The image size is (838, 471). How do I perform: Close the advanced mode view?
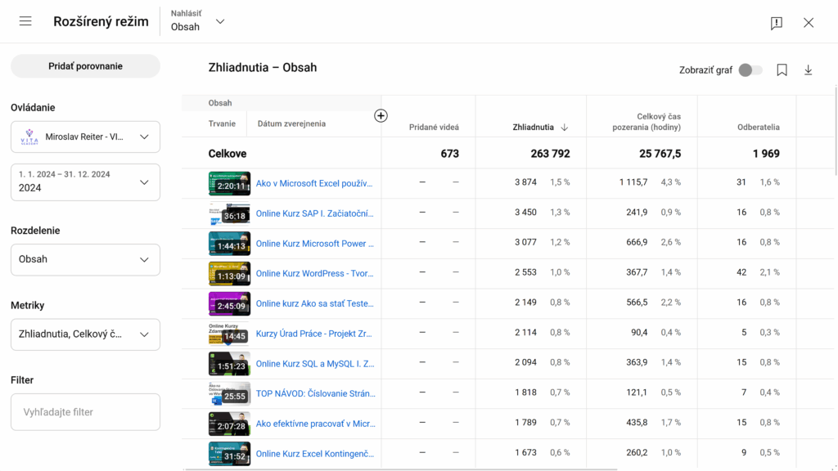pyautogui.click(x=809, y=22)
